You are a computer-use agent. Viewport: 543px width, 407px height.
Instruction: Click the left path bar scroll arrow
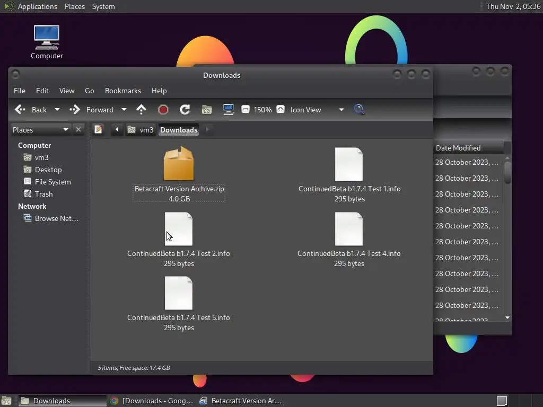pyautogui.click(x=117, y=129)
